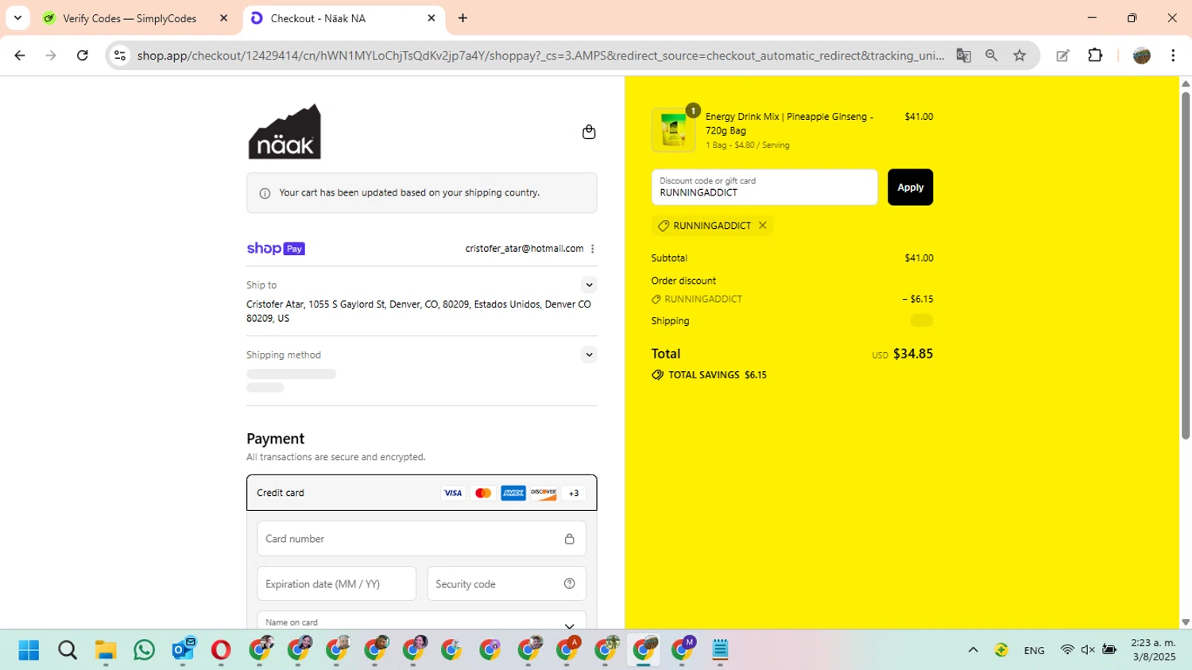Click the Näak logo
The width and height of the screenshot is (1192, 670).
point(284,131)
